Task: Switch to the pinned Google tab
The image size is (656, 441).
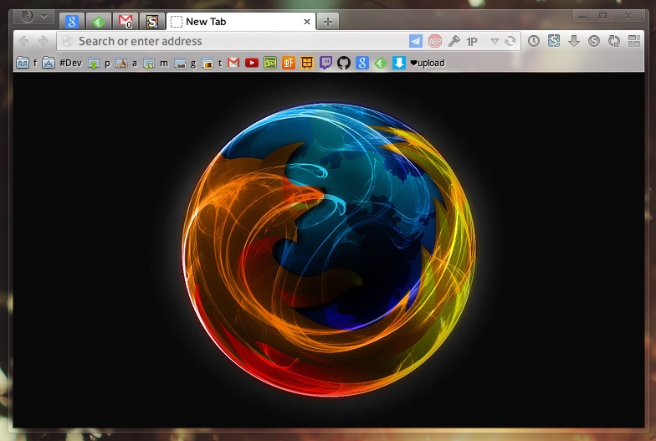Action: tap(72, 22)
